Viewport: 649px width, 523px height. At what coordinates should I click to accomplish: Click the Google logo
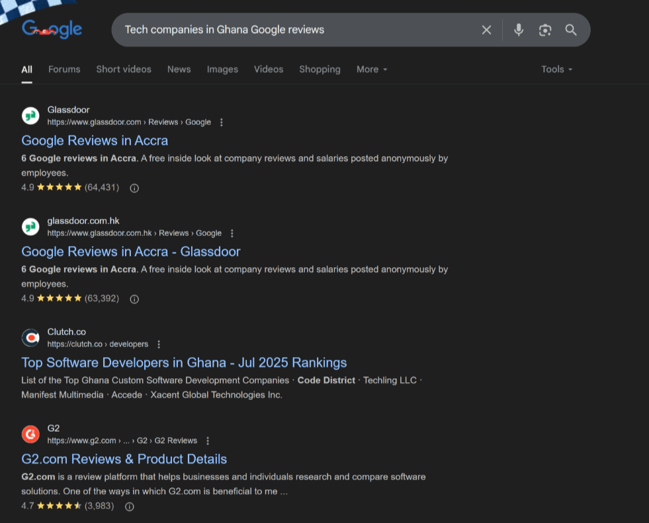(52, 29)
